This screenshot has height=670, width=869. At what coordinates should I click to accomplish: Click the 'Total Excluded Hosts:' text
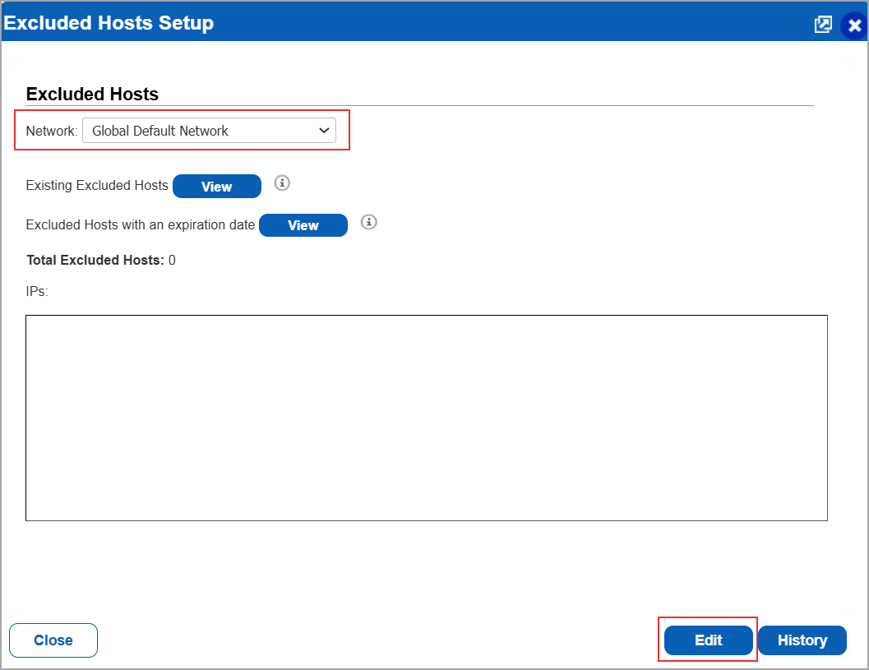(x=95, y=260)
